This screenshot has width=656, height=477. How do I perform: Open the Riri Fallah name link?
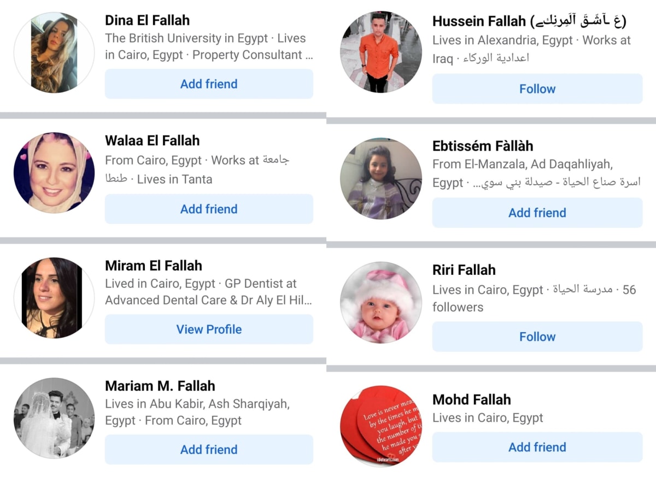pos(464,270)
